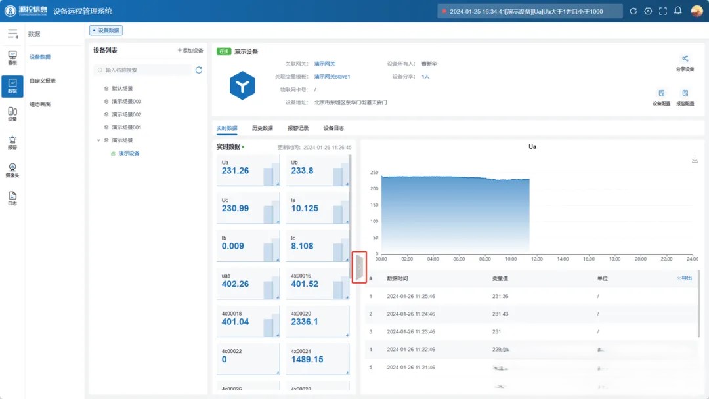
Task: Open the 设备数据 page tab at top
Action: click(x=106, y=30)
